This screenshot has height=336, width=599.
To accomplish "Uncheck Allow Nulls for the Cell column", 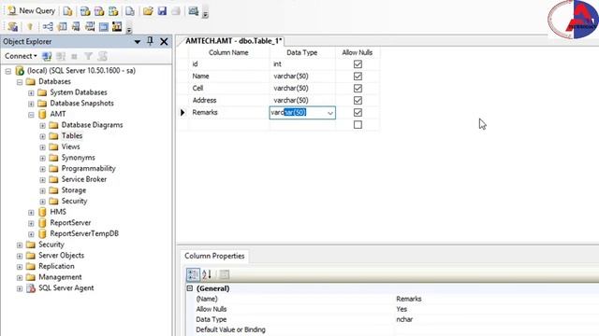I will point(358,89).
